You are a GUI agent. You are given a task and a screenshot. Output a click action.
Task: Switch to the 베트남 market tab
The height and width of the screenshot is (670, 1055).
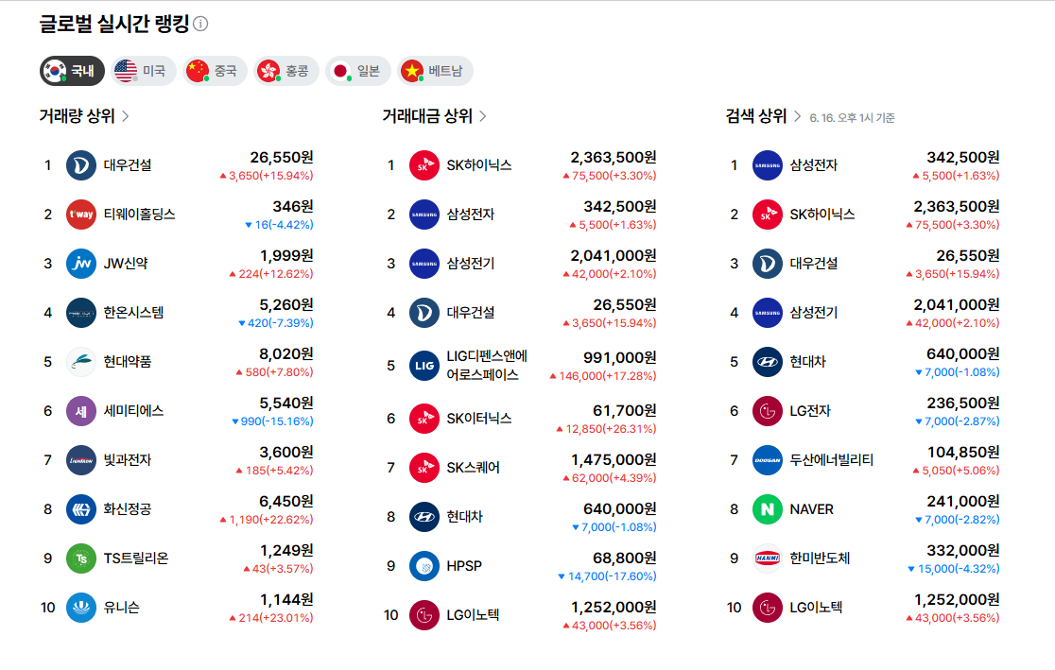[x=435, y=71]
